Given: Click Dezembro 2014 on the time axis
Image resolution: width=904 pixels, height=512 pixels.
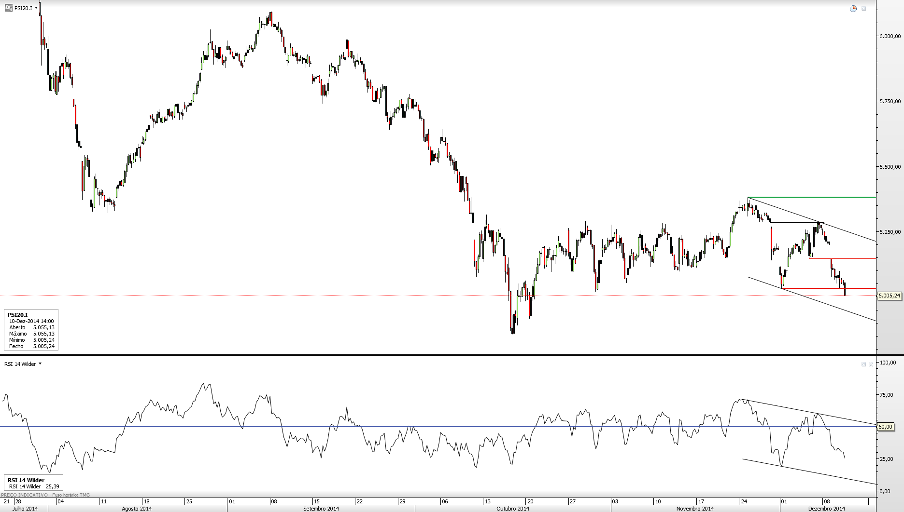Looking at the screenshot, I should point(827,509).
